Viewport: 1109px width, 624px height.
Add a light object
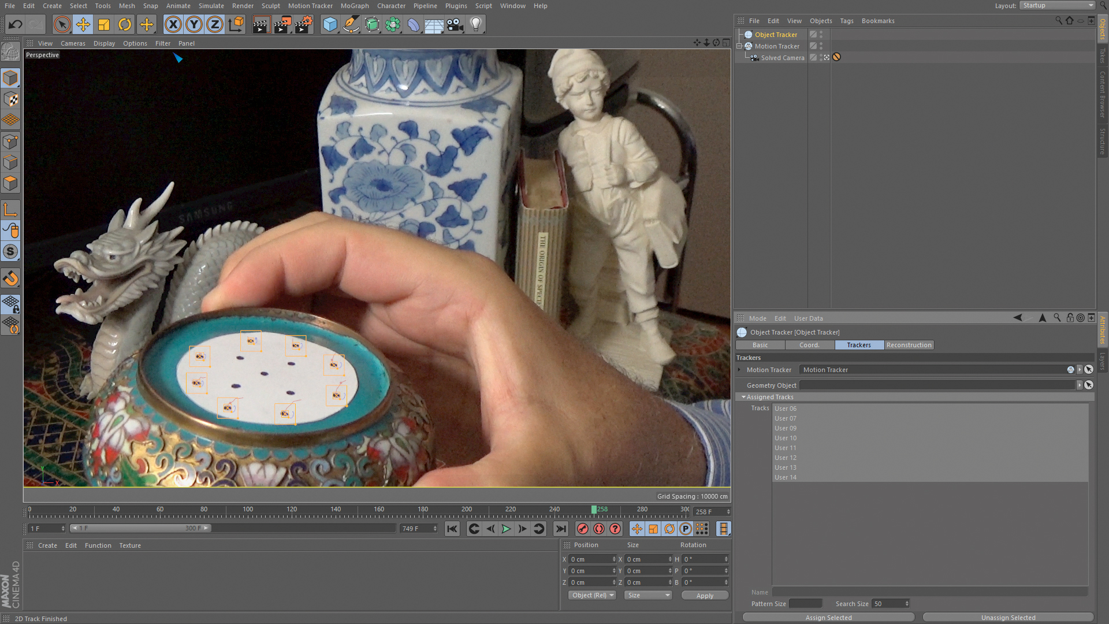tap(476, 25)
